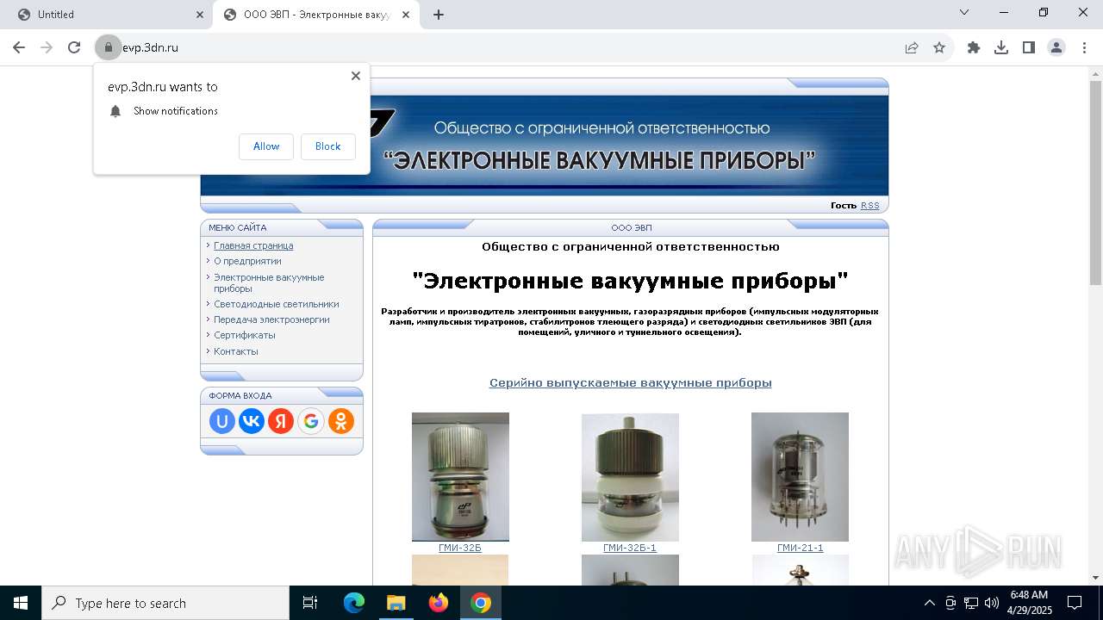Open the taskbar clock and date

(x=1029, y=603)
